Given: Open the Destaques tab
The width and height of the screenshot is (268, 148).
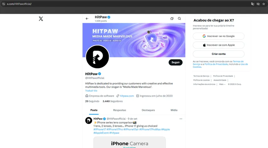Looking at the screenshot, I should tap(148, 110).
